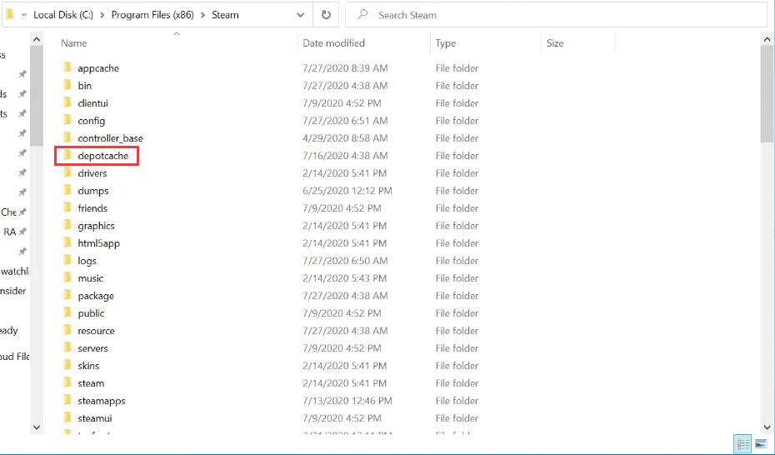Select the graphics folder icon
The image size is (775, 455).
[67, 225]
